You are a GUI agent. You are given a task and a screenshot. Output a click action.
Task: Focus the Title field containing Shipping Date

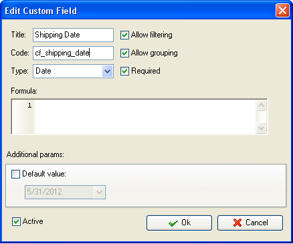pos(73,35)
